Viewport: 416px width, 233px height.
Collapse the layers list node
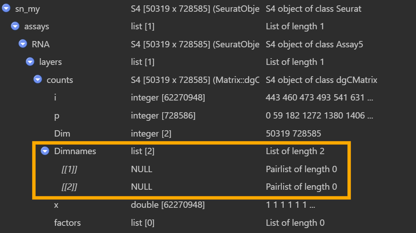[30, 62]
